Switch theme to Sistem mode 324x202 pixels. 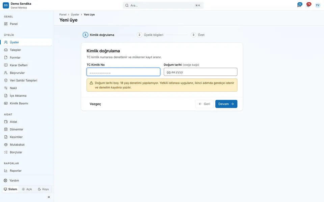[10, 189]
